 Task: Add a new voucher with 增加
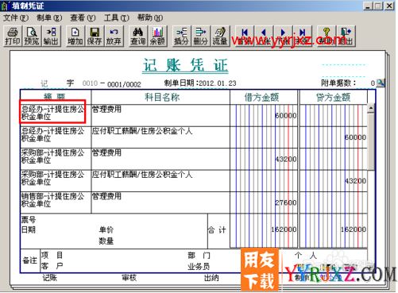(x=75, y=36)
